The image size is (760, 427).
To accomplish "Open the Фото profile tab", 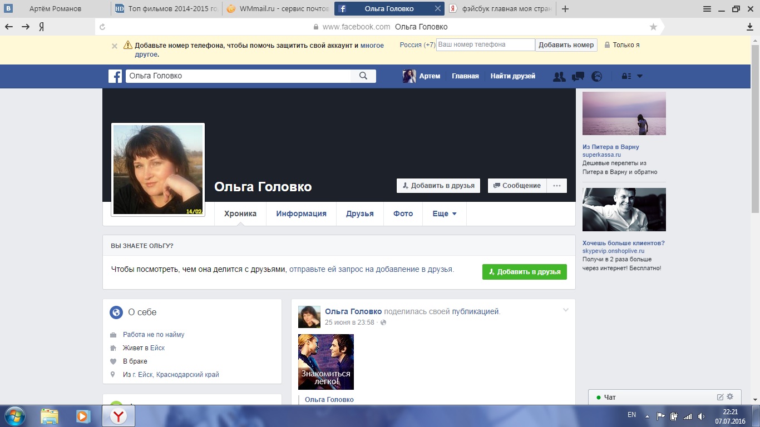I will pos(403,213).
